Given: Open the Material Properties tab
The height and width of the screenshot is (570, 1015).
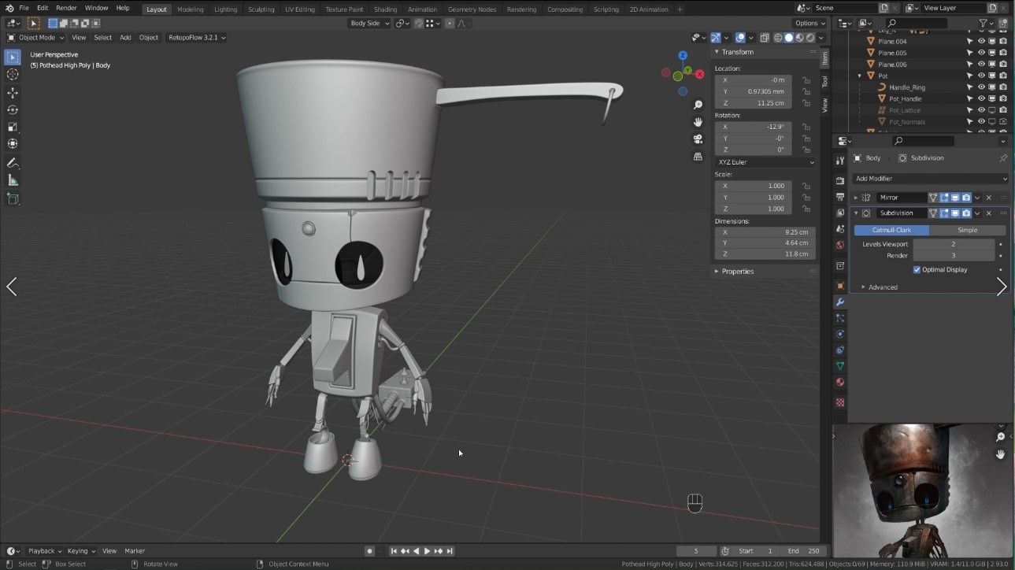Looking at the screenshot, I should 839,382.
